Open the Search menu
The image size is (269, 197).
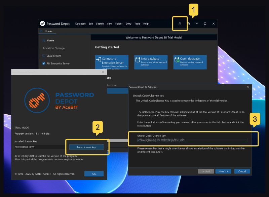100,24
